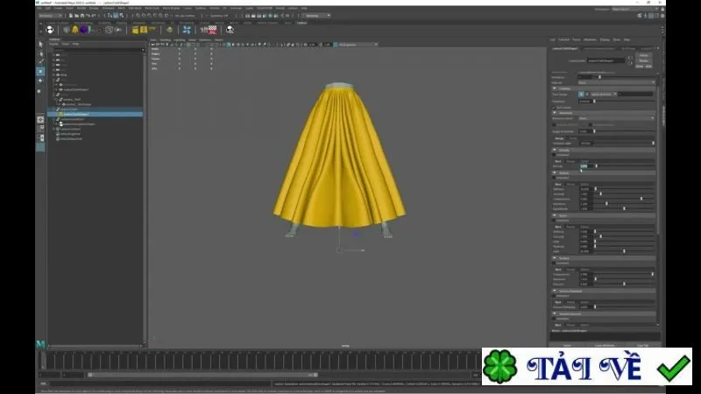Click the gray cube shelf icon
Screen dimensions: 701x394
click(67, 30)
